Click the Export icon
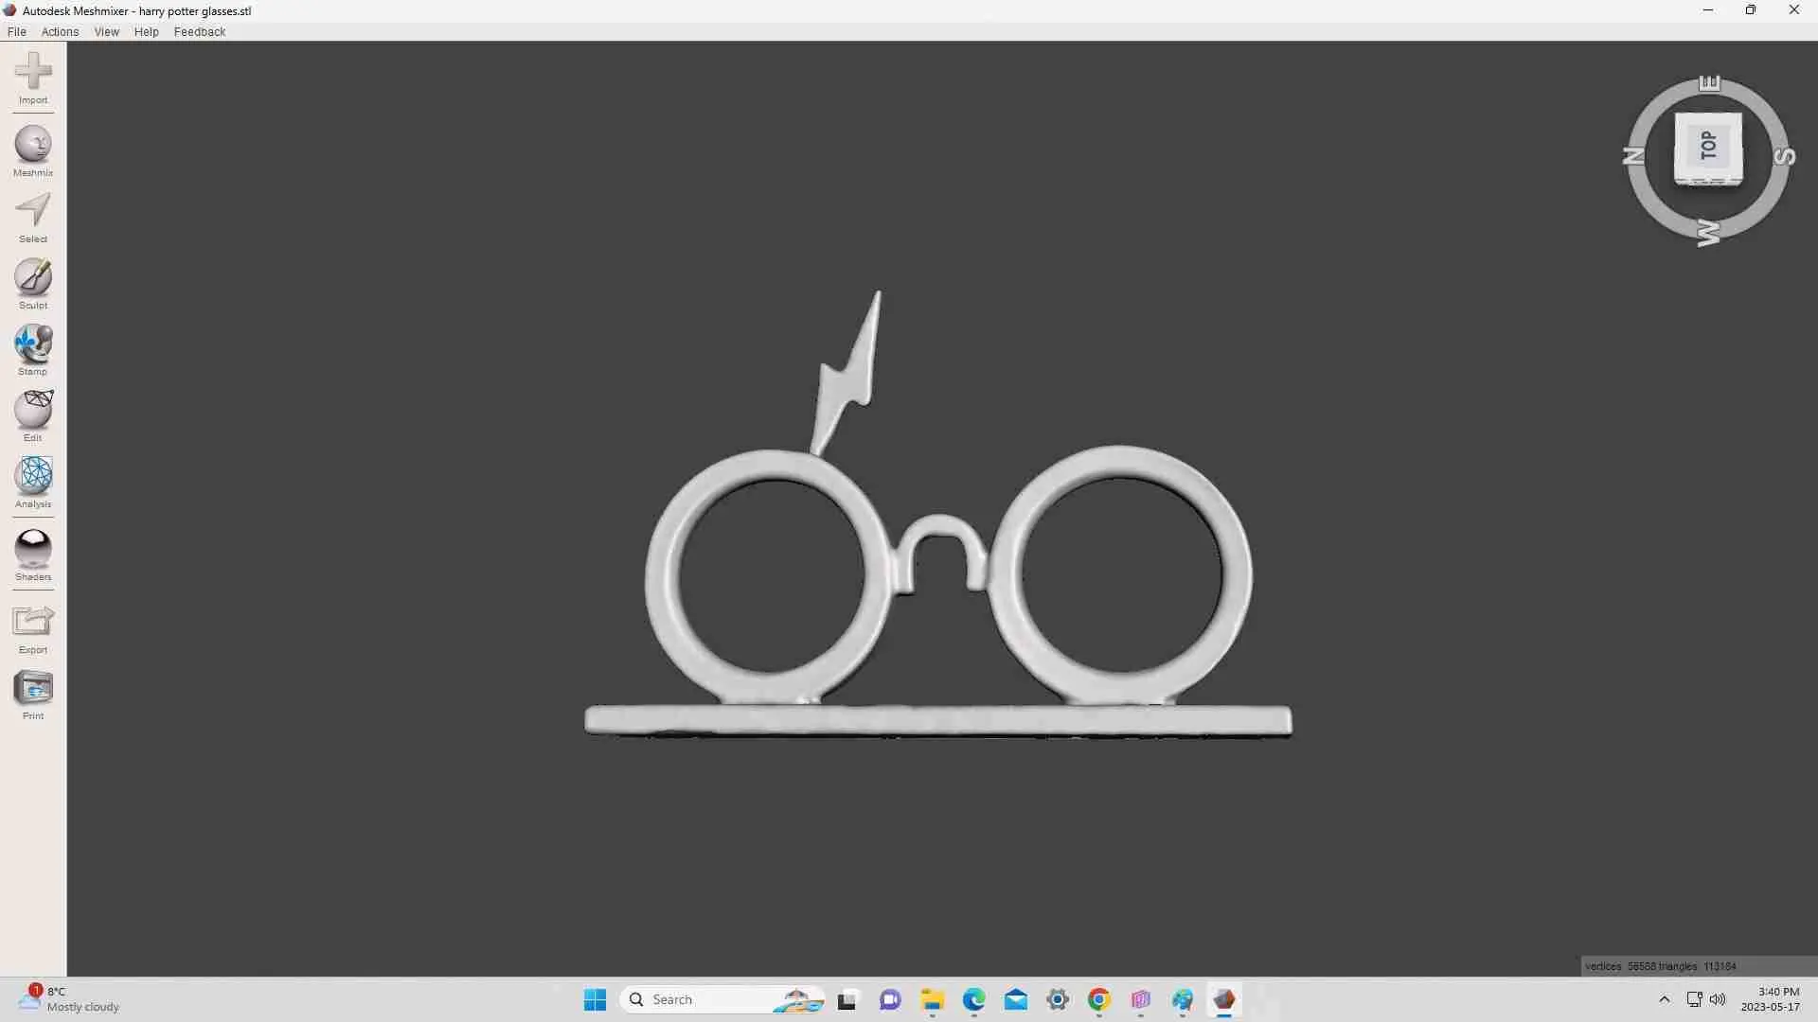This screenshot has width=1818, height=1022. 33,628
